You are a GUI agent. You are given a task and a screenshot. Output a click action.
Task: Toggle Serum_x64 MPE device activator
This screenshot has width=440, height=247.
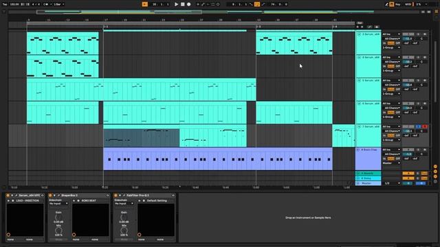click(x=8, y=195)
